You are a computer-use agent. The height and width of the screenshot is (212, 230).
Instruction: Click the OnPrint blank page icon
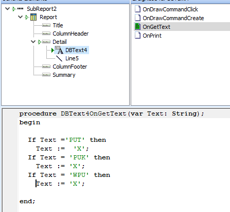click(x=137, y=36)
